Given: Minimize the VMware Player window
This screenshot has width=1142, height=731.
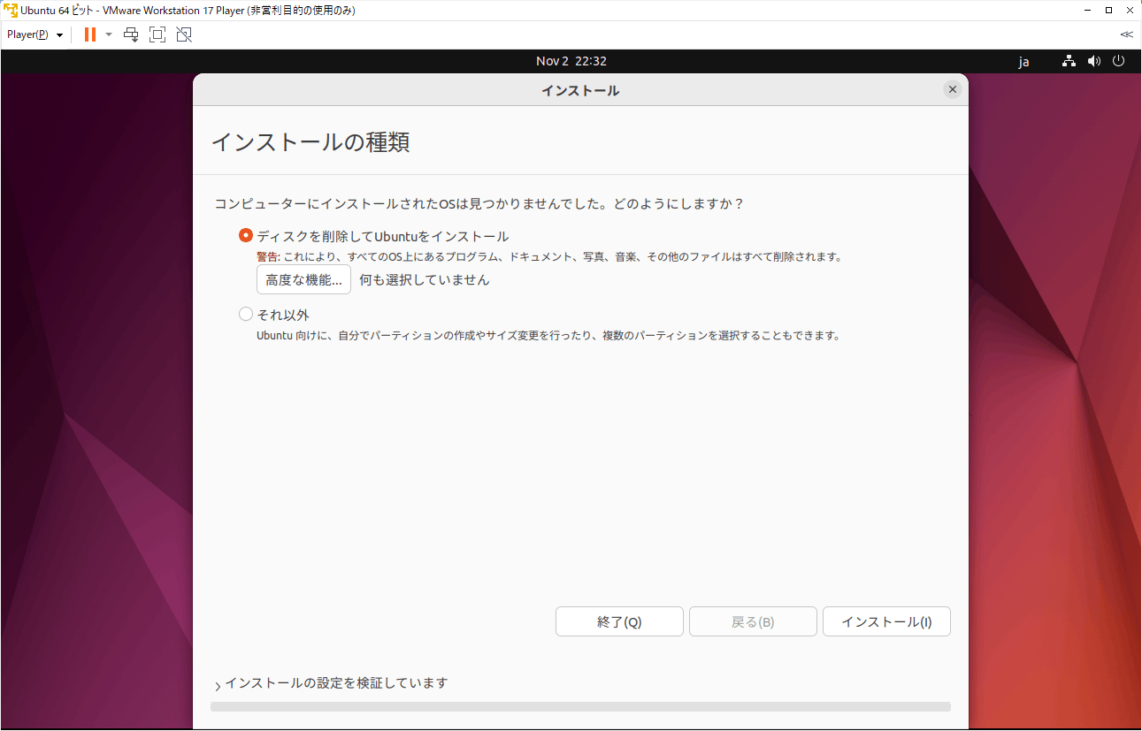Looking at the screenshot, I should coord(1086,10).
